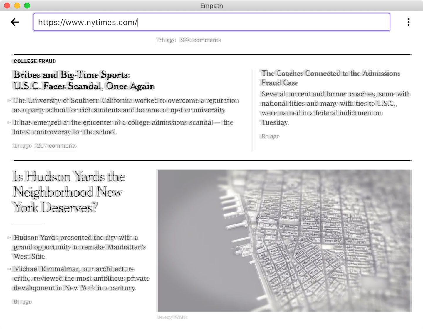Click the 8h ago timestamp
Screen dimensions: 423x329
click(271, 136)
